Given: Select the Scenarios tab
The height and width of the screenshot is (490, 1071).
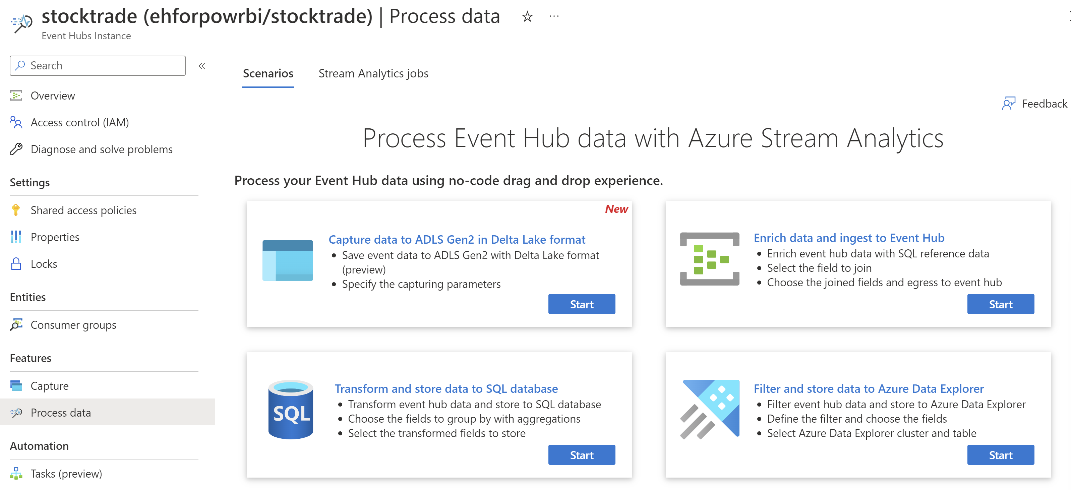Looking at the screenshot, I should tap(268, 73).
